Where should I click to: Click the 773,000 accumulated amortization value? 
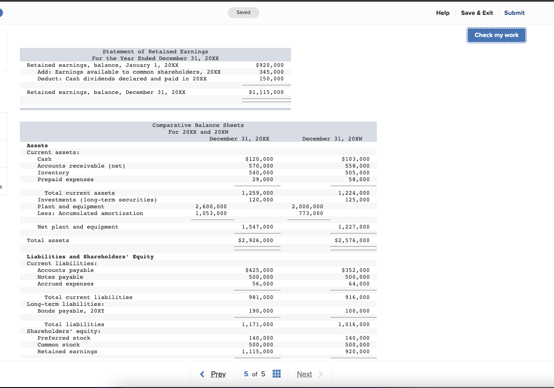(x=311, y=213)
